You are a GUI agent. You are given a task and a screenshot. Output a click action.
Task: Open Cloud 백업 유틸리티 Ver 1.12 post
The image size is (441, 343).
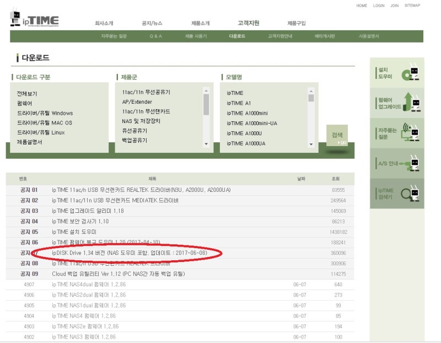click(119, 274)
